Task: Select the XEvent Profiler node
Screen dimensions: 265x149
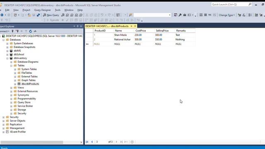Action: click(18, 132)
